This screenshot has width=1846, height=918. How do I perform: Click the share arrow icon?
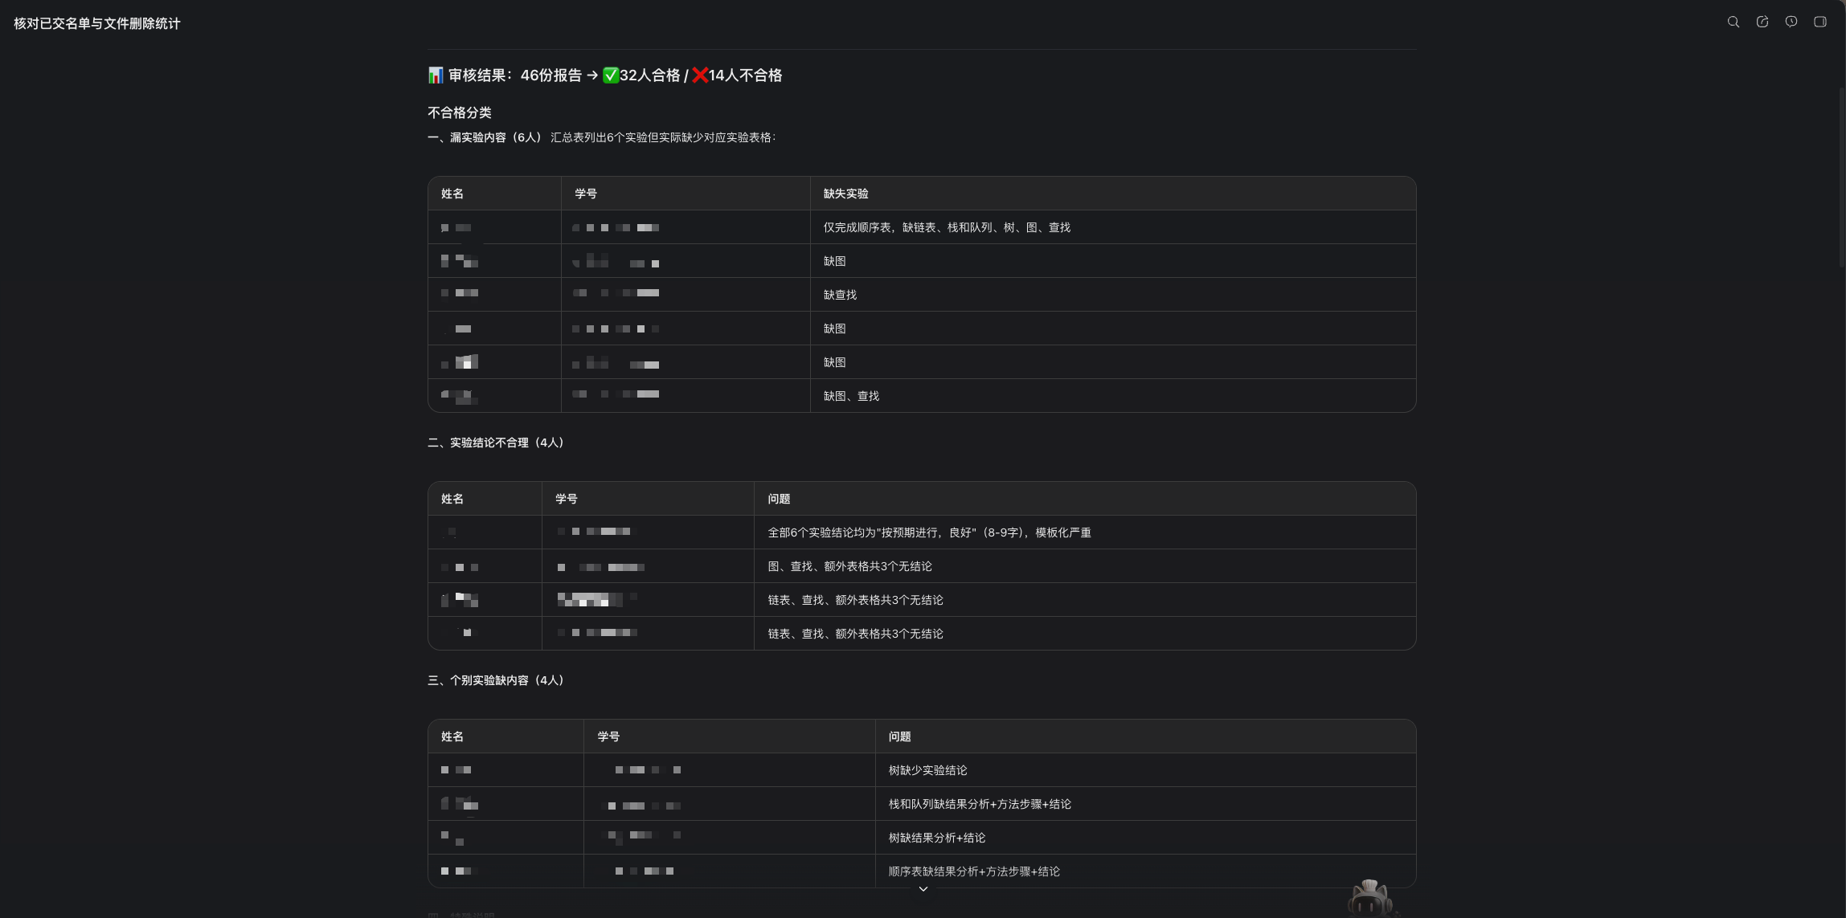click(1762, 22)
